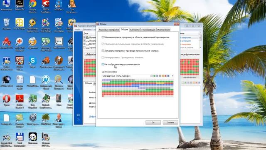Click the color scheme cluster map preview
Viewport: 266px width, 150px height.
pos(138,88)
